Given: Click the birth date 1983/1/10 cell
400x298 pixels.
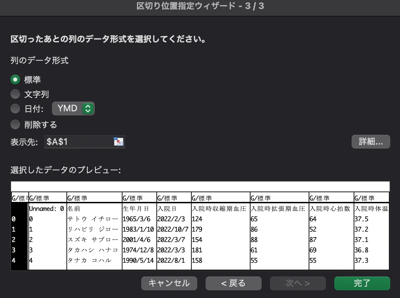Looking at the screenshot, I should (x=138, y=230).
